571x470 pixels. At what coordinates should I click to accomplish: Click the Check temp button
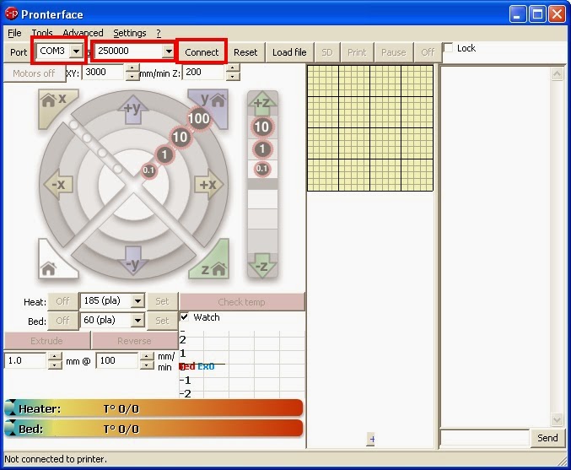pyautogui.click(x=242, y=302)
